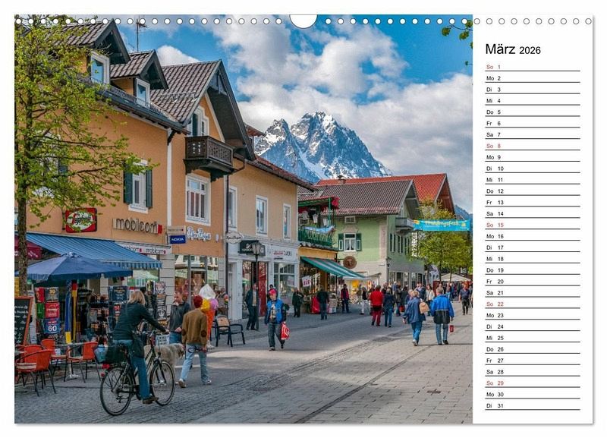Viewport: 607px width, 438px height.
Task: Select the So 22 date row
Action: (533, 304)
